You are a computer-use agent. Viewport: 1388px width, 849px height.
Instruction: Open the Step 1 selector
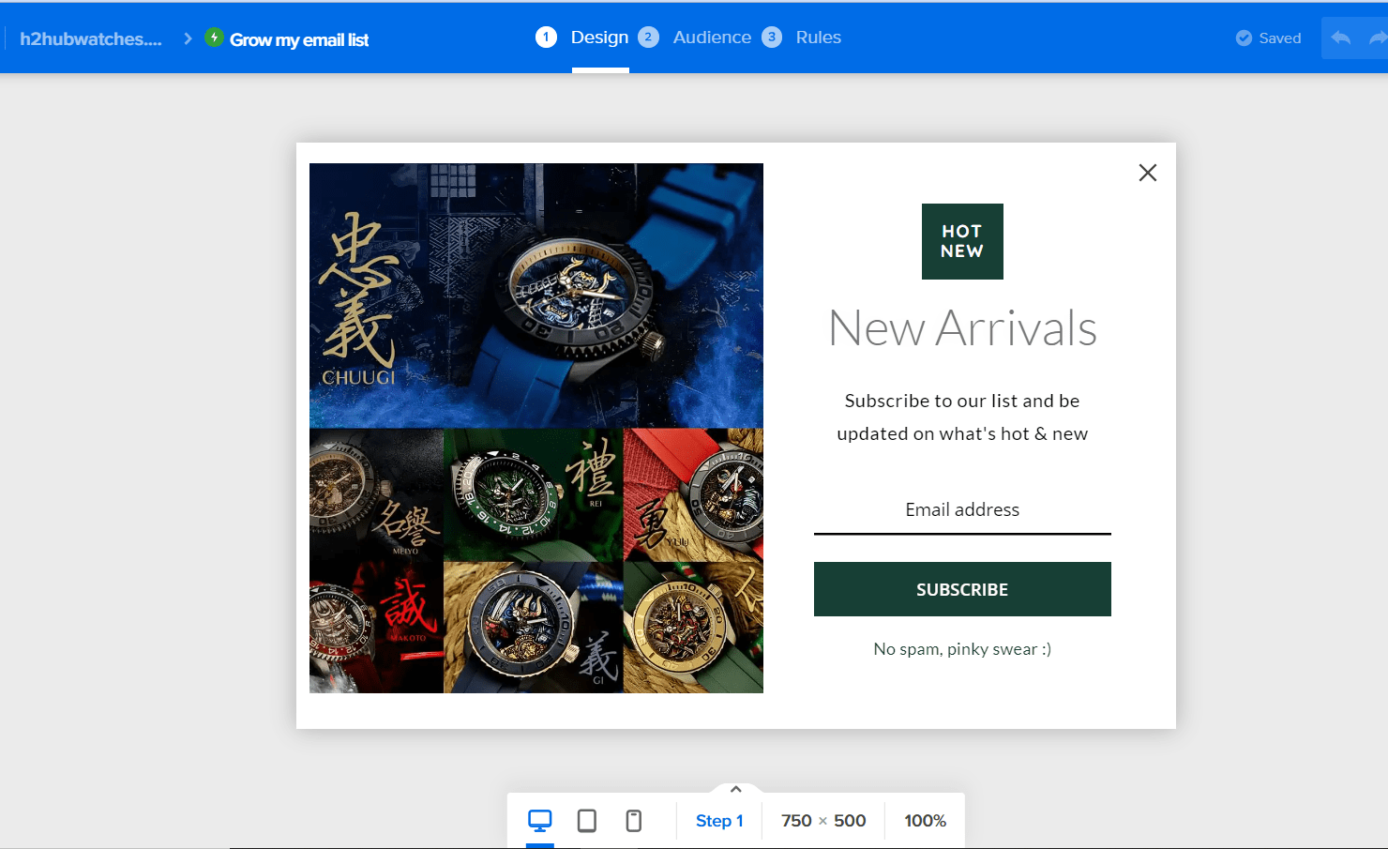(x=719, y=821)
